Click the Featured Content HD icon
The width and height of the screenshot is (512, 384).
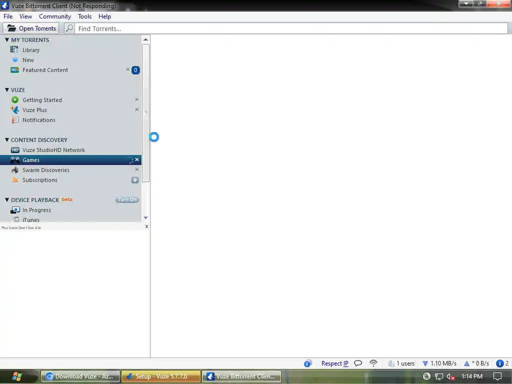pos(14,70)
